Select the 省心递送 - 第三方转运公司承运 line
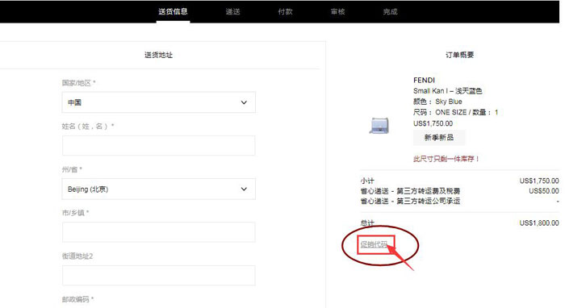Screen dimensions: 565x308 [410, 201]
